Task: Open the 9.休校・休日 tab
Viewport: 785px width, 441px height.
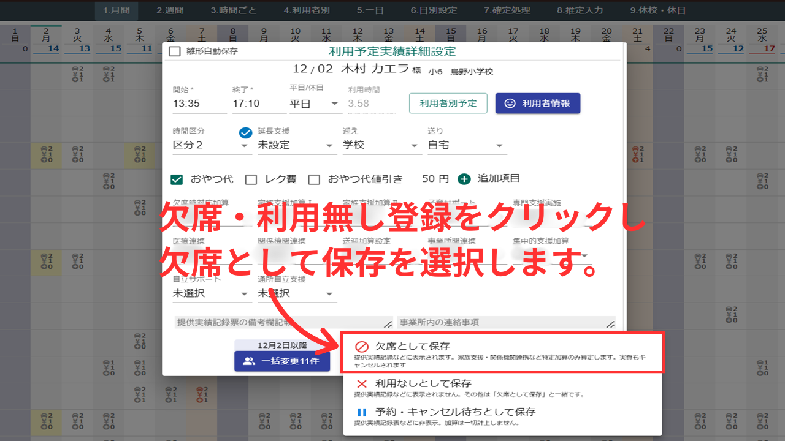Action: coord(658,10)
